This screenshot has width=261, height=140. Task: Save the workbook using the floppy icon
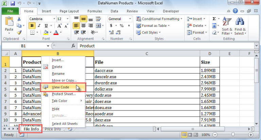[13, 3]
